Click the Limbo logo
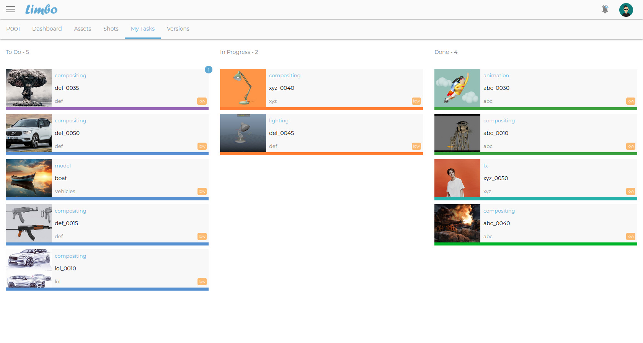Image resolution: width=643 pixels, height=343 pixels. (x=41, y=10)
